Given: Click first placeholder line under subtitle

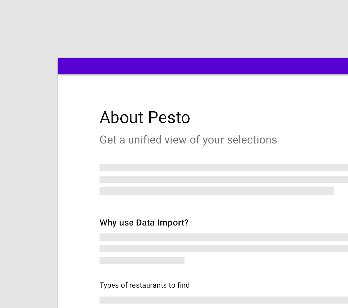Looking at the screenshot, I should (x=224, y=168).
